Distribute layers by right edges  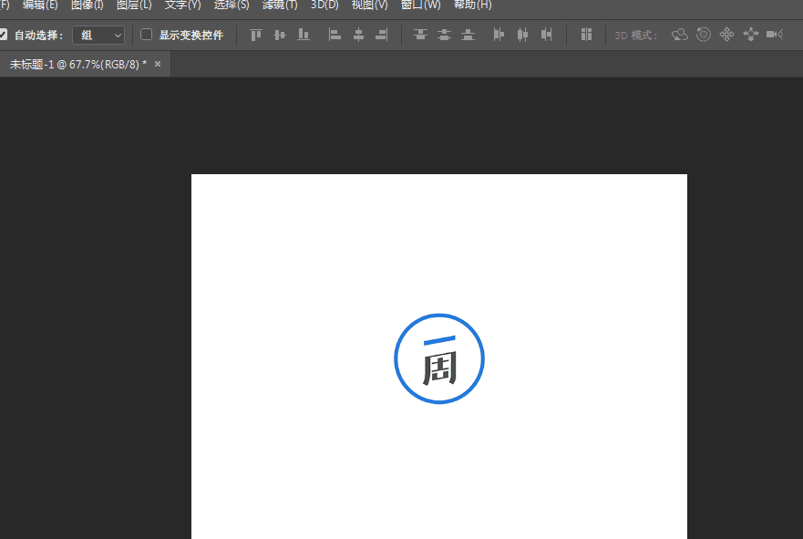(547, 35)
